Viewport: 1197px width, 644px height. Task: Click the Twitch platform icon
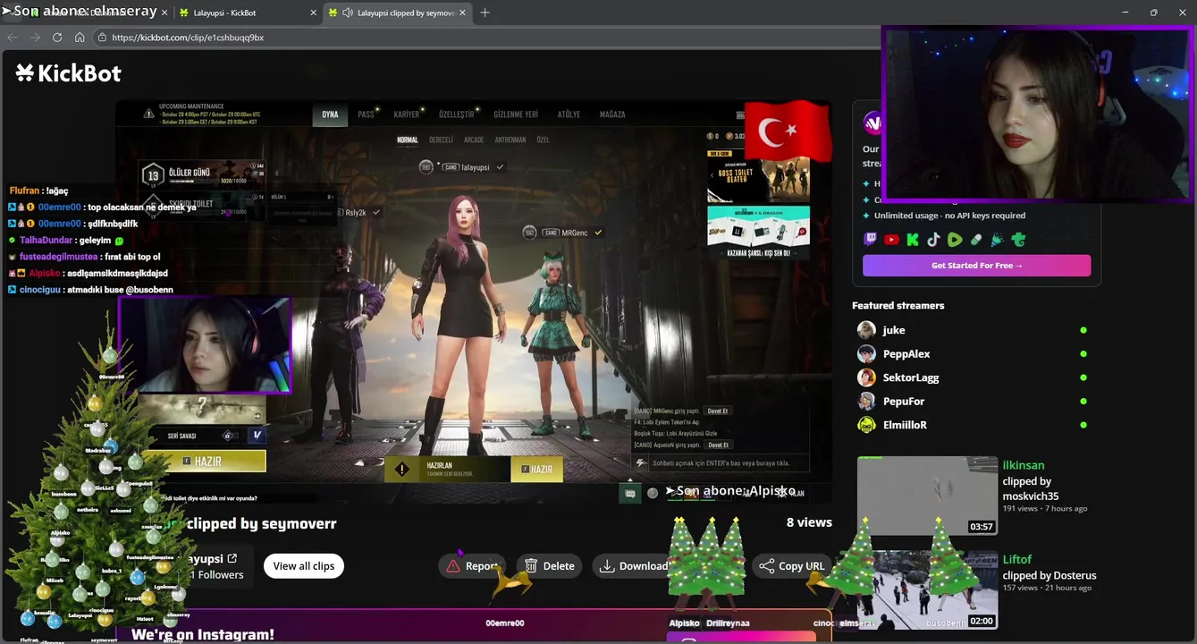click(871, 240)
